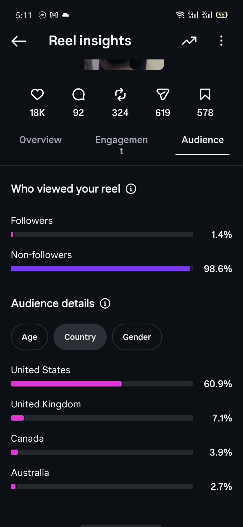The height and width of the screenshot is (527, 243).
Task: Switch to the Engagement tab
Action: 122,145
